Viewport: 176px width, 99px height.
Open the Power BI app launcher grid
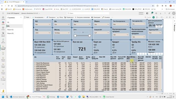click(x=3, y=13)
